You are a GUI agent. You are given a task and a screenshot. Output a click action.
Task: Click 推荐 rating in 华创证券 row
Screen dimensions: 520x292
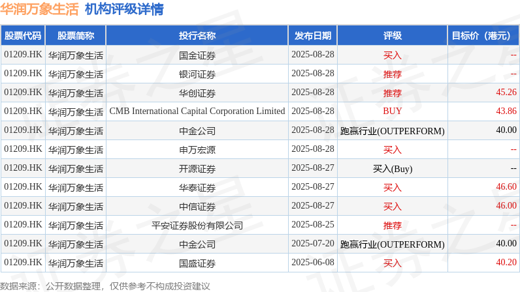[x=393, y=93]
